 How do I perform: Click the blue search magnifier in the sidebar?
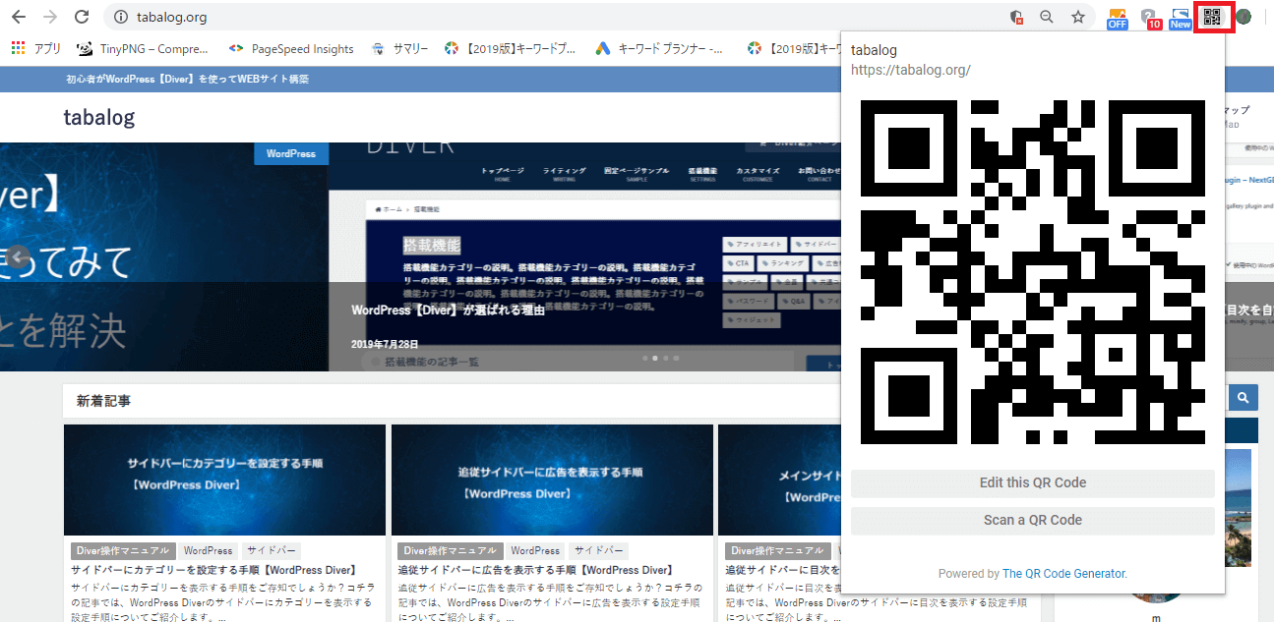click(x=1243, y=397)
